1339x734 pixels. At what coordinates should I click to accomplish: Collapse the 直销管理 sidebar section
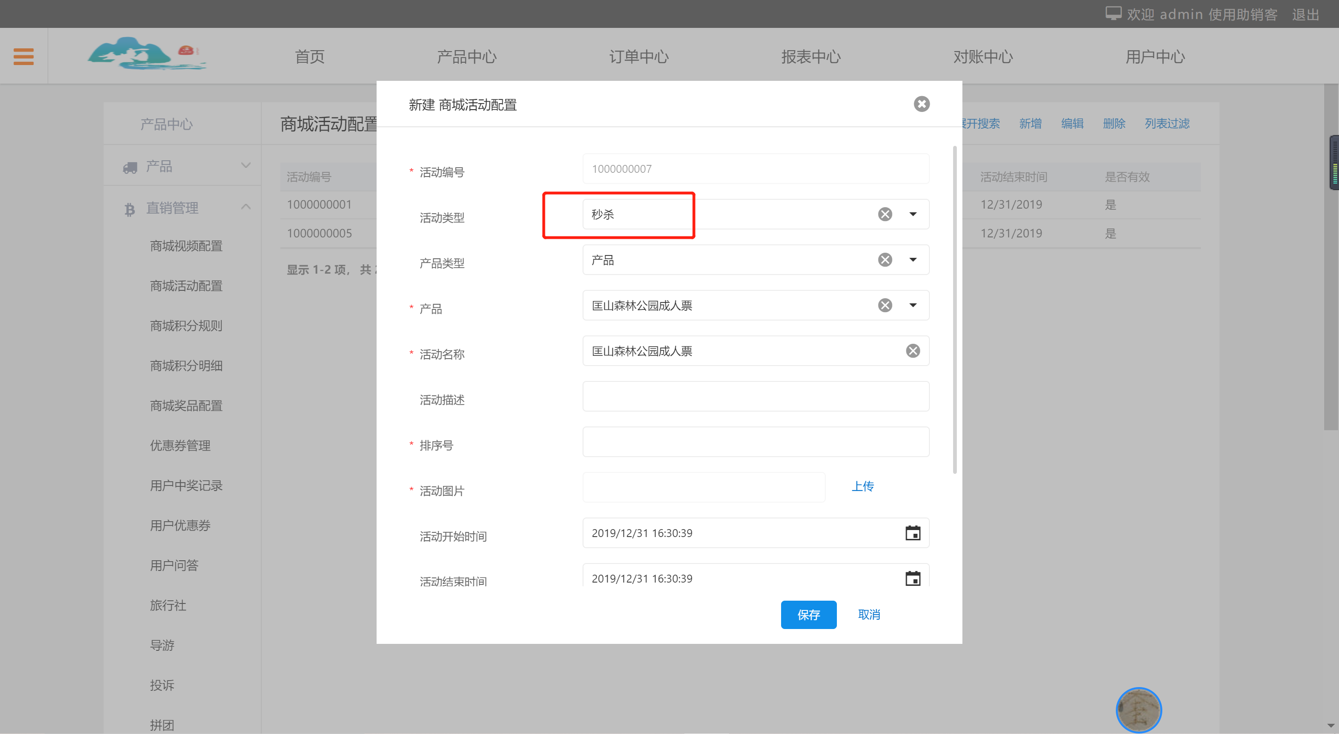pos(246,207)
